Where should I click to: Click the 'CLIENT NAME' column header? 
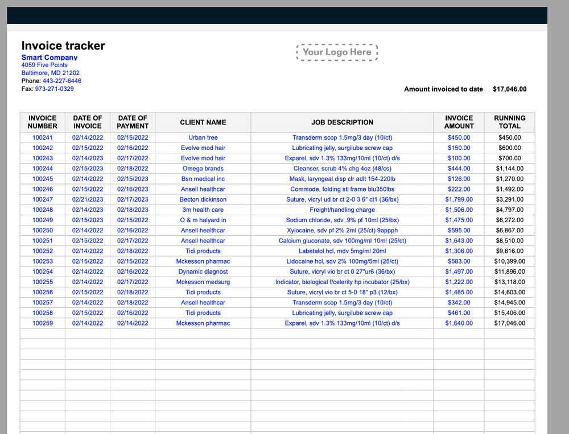203,122
